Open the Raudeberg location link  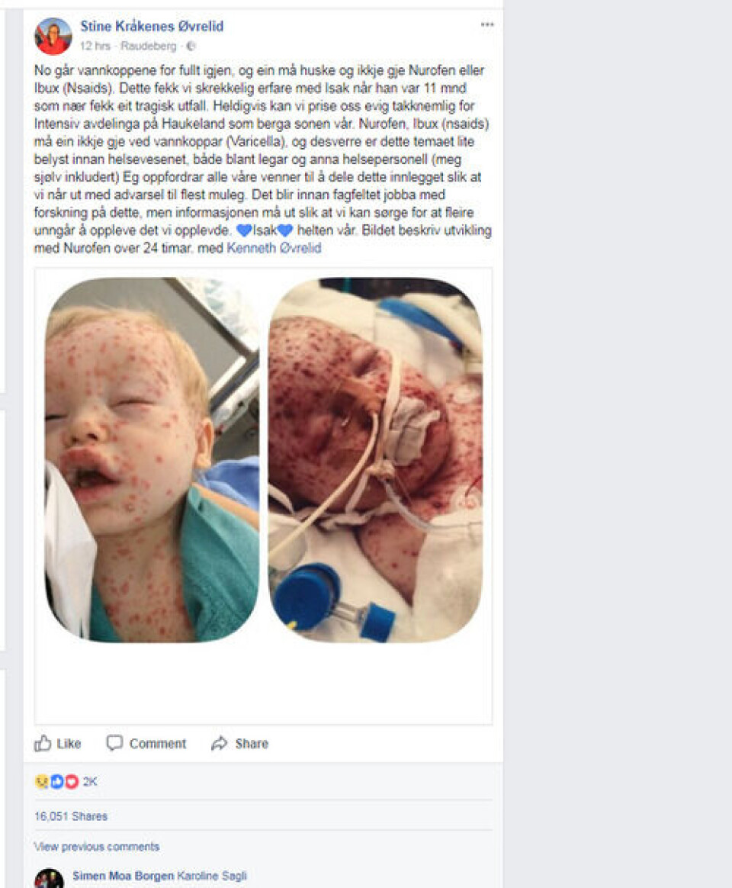(x=149, y=46)
